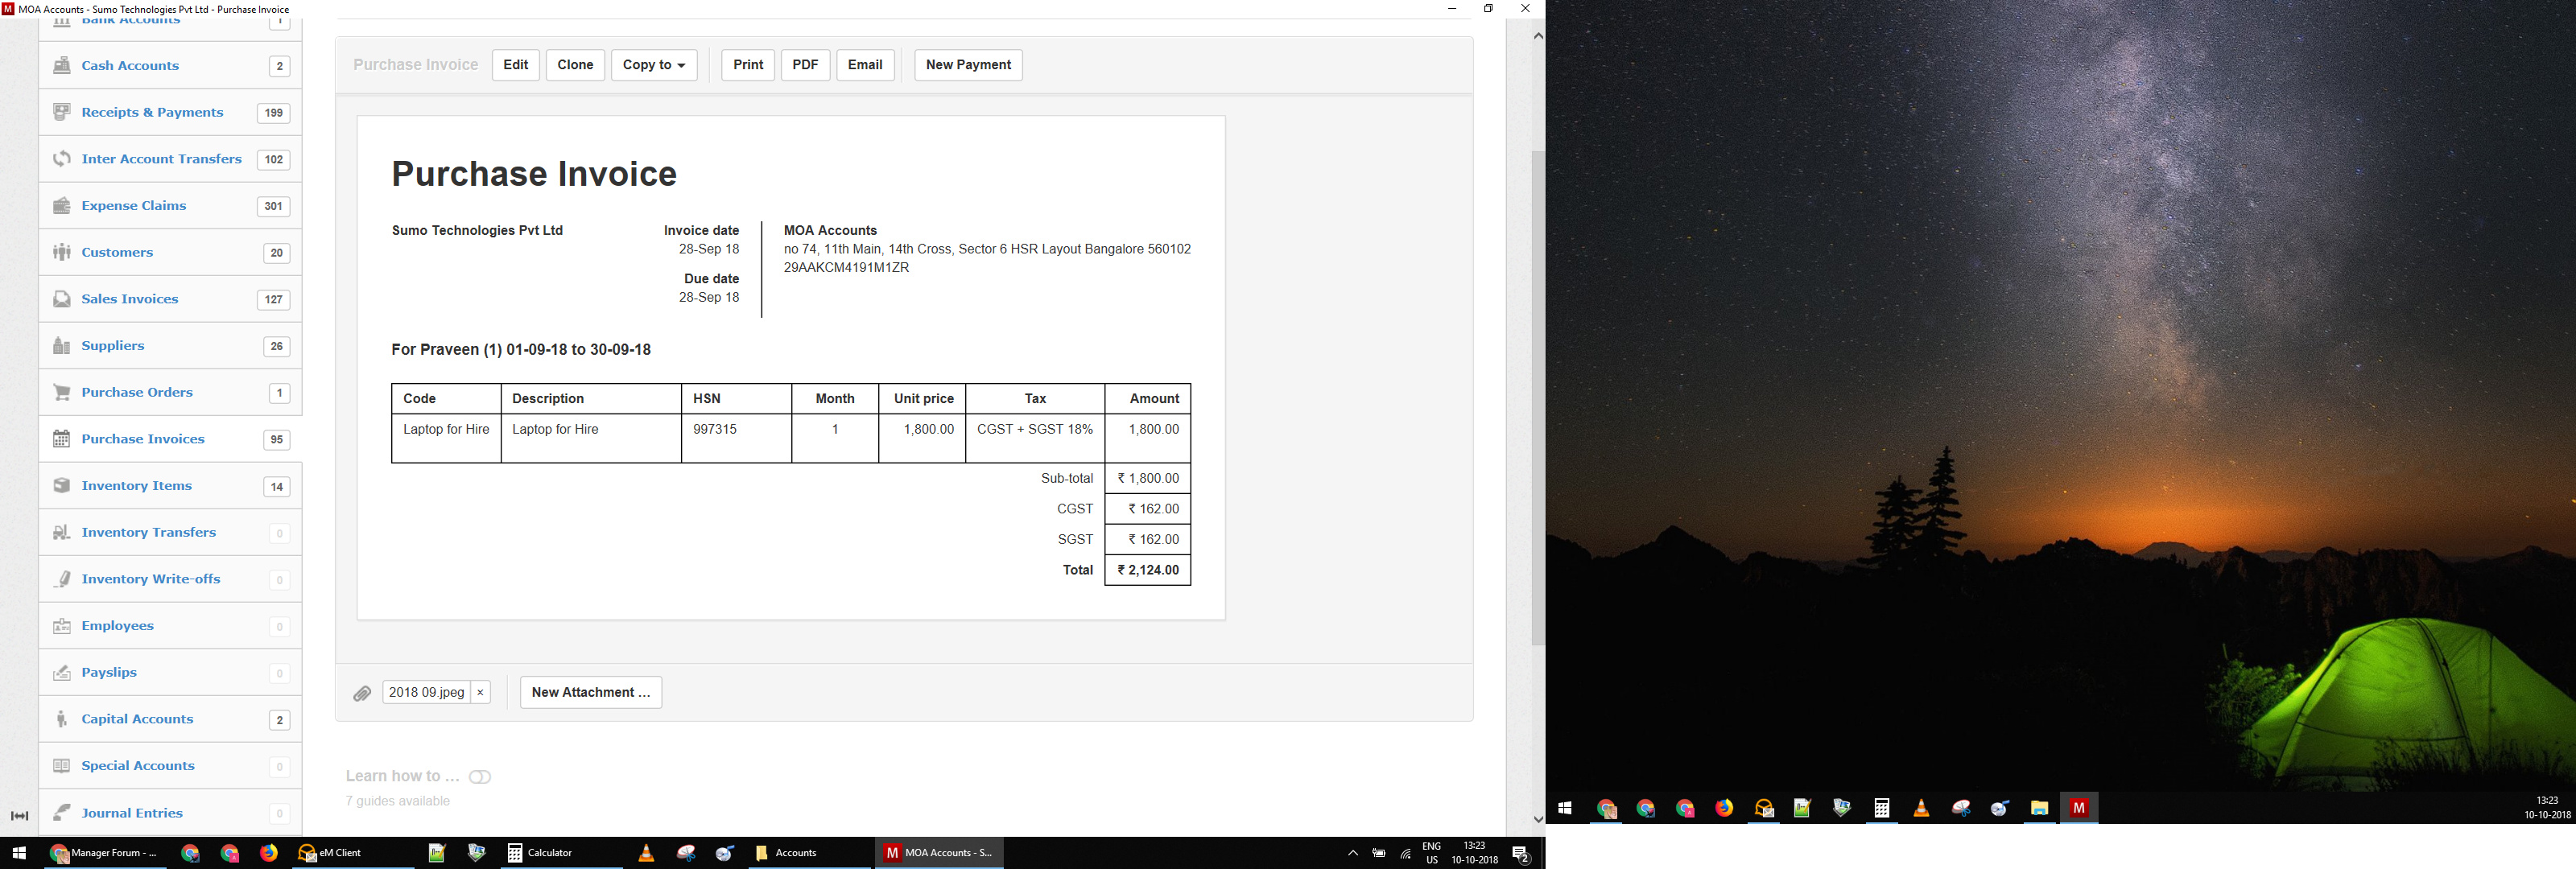Toggle the Learn how to switch
The width and height of the screenshot is (2576, 869).
pyautogui.click(x=480, y=777)
